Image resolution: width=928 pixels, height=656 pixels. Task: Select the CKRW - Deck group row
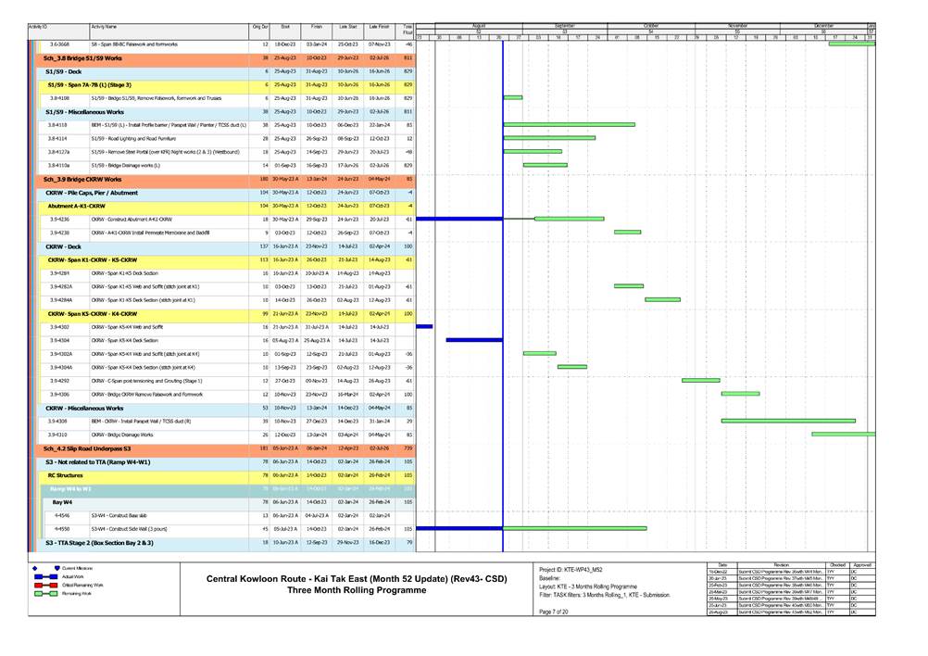[64, 246]
